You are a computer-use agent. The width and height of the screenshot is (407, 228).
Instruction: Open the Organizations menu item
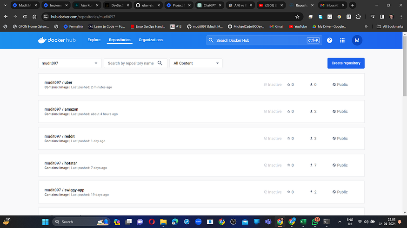coord(151,40)
